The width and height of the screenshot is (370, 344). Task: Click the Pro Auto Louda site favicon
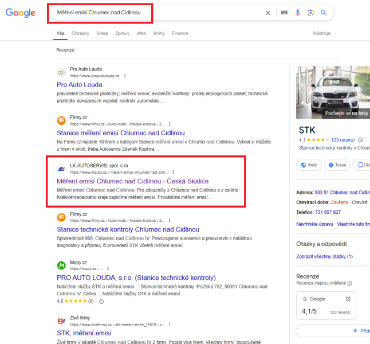(x=61, y=72)
